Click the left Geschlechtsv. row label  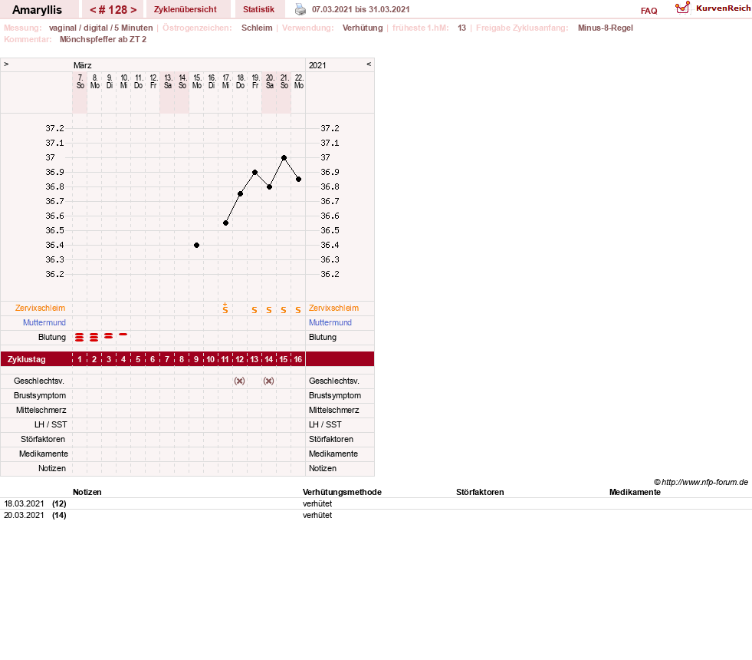(39, 381)
